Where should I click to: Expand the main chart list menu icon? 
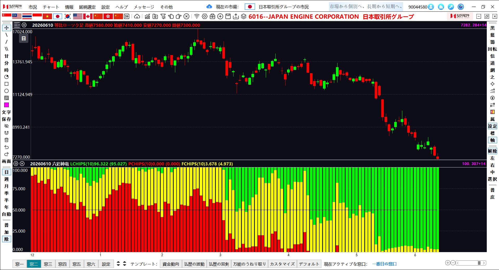(17, 25)
